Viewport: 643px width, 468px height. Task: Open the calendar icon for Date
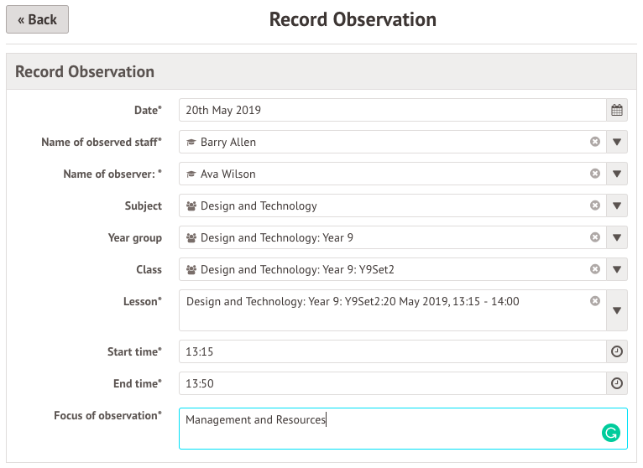[616, 110]
